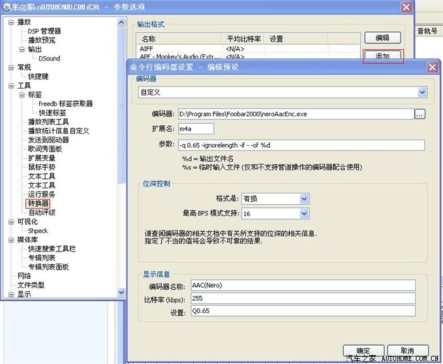Select 鼠标手势 in the tree

[42, 167]
